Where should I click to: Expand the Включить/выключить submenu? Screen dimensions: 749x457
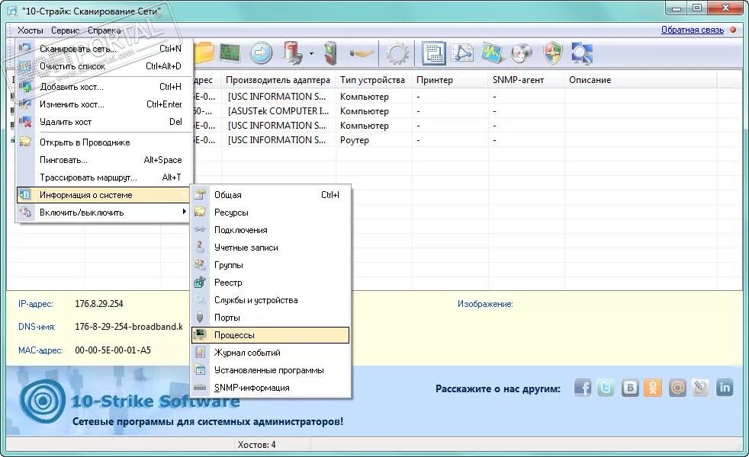(x=104, y=213)
